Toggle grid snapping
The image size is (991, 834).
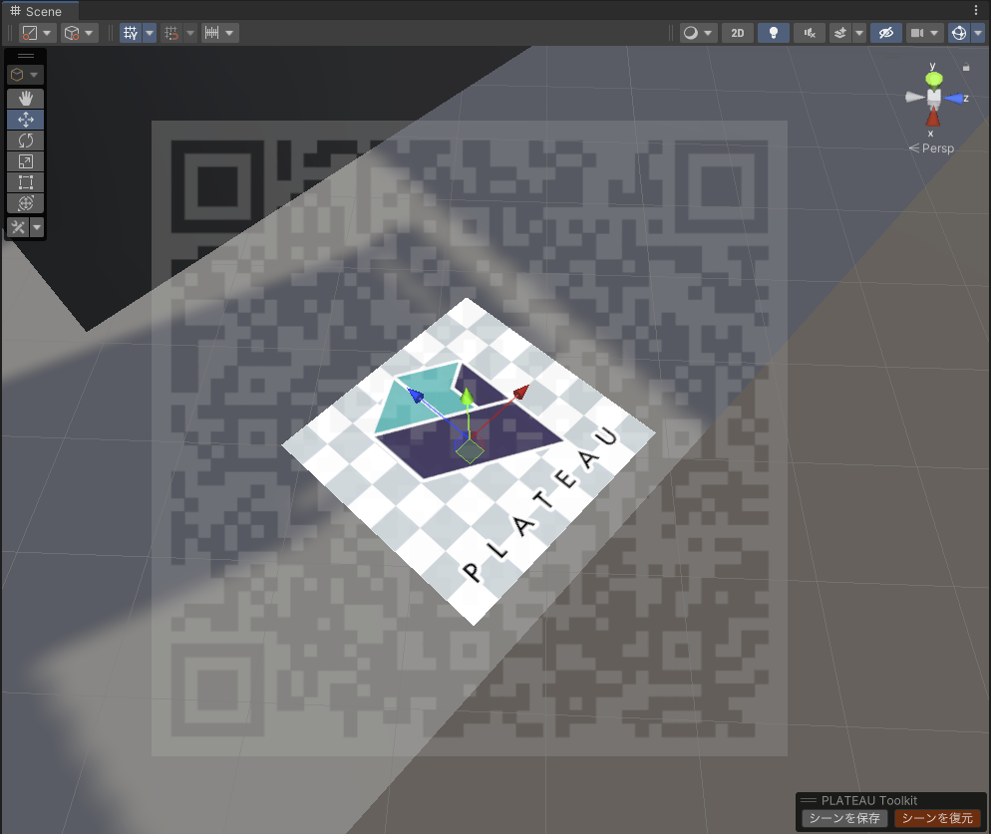[171, 33]
